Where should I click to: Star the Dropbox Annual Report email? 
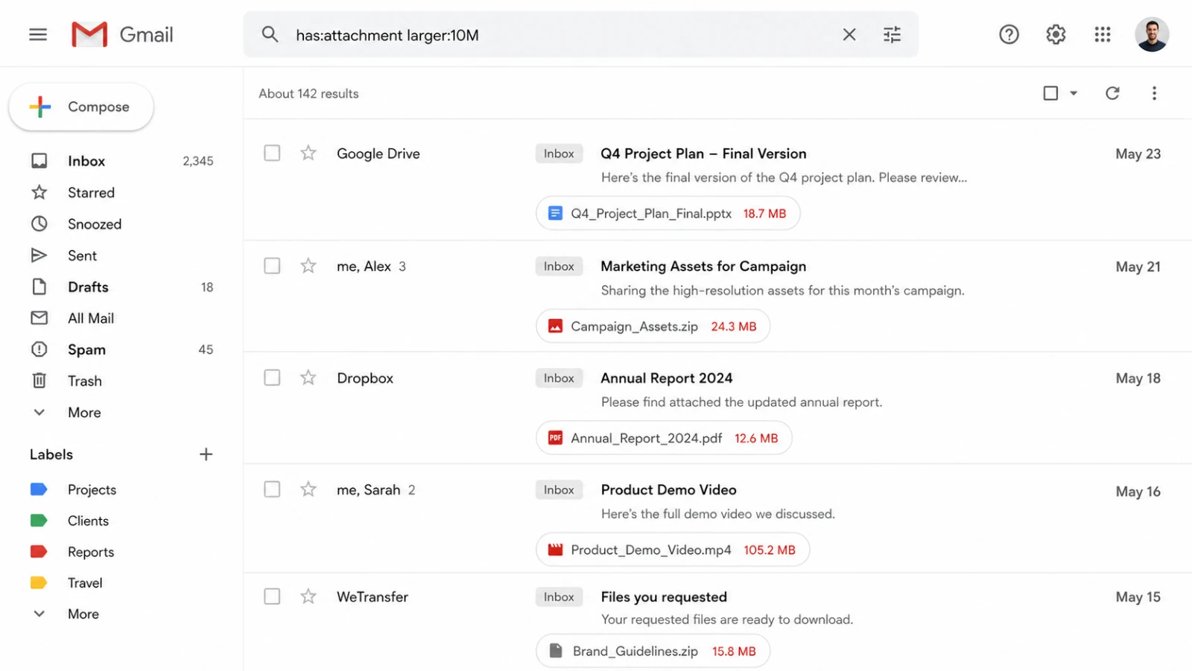[x=308, y=378]
